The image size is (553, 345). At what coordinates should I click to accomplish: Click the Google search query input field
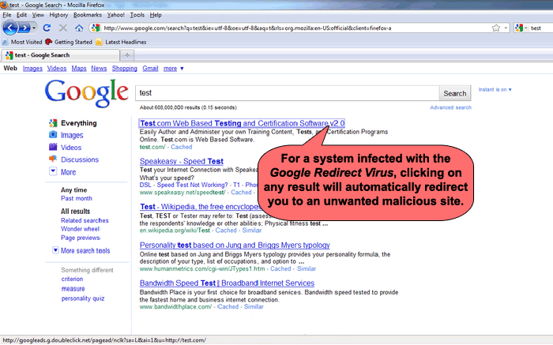click(x=286, y=93)
